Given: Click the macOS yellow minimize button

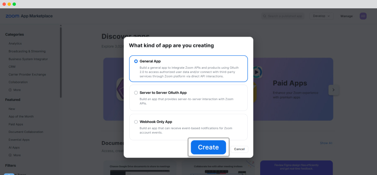Looking at the screenshot, I should pyautogui.click(x=9, y=4).
